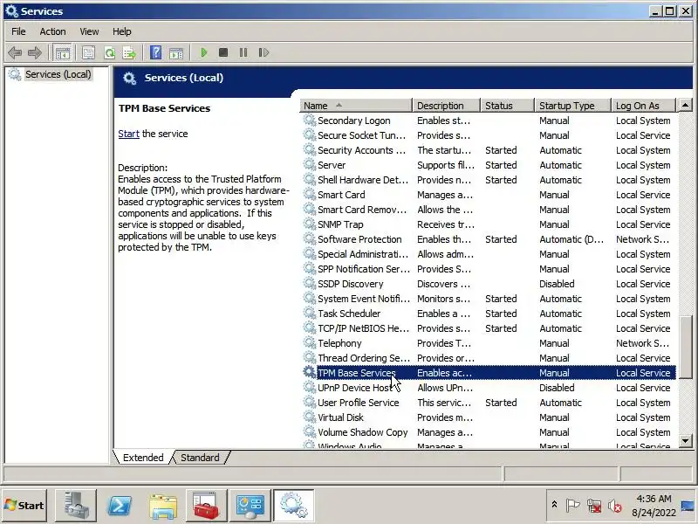Switch to the Extended tab
The width and height of the screenshot is (698, 524).
[143, 458]
